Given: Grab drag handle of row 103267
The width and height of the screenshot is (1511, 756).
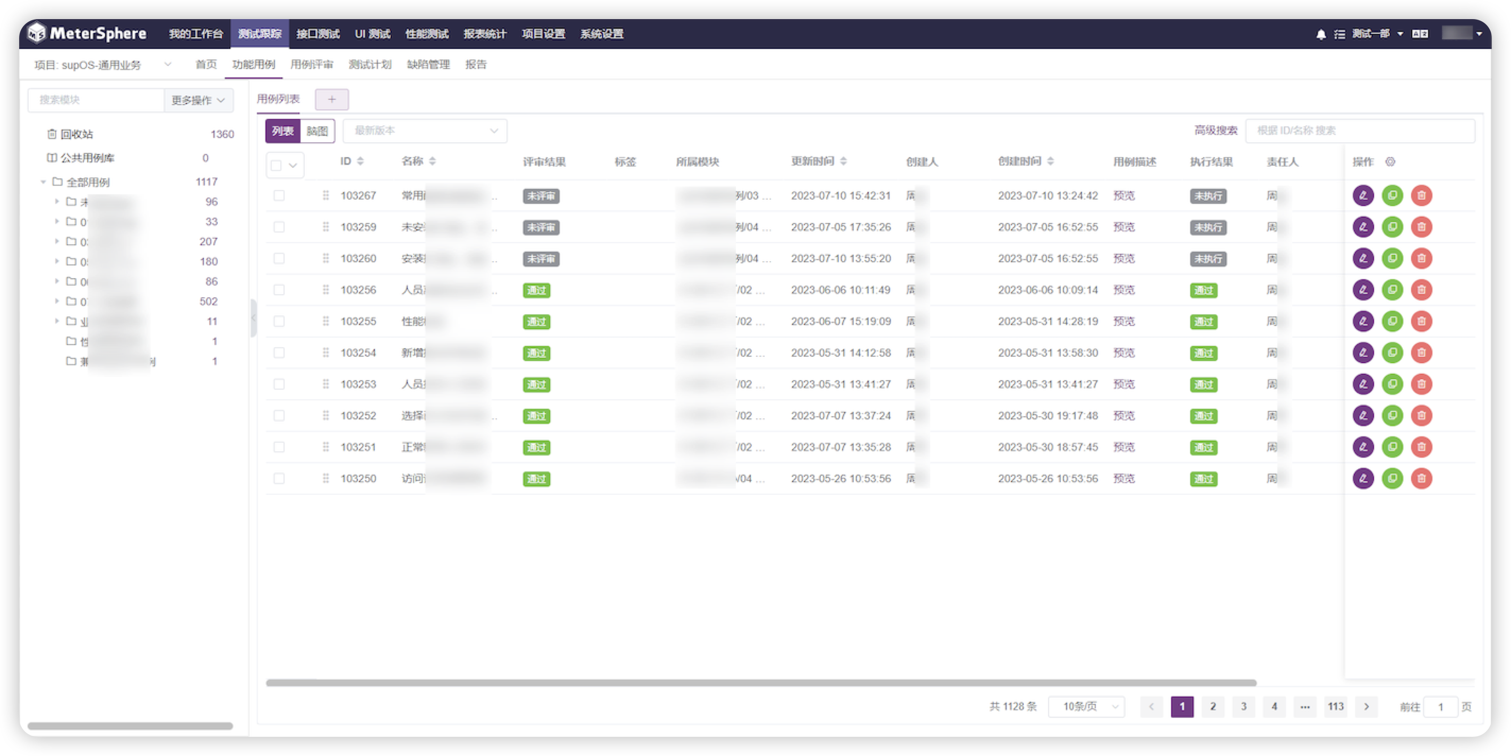Looking at the screenshot, I should click(325, 195).
